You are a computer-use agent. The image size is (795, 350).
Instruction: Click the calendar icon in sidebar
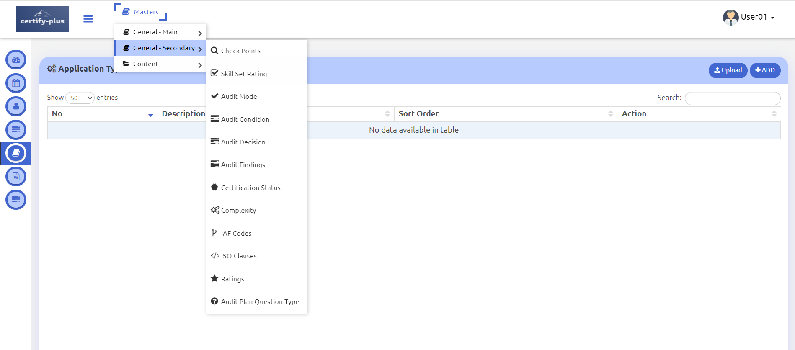point(16,83)
